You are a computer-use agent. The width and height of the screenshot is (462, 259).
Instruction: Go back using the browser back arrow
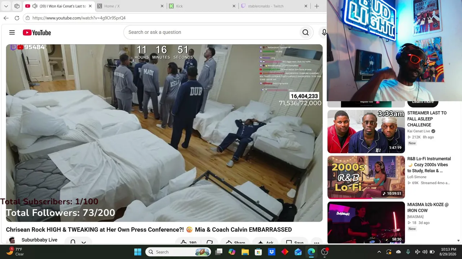(6, 18)
